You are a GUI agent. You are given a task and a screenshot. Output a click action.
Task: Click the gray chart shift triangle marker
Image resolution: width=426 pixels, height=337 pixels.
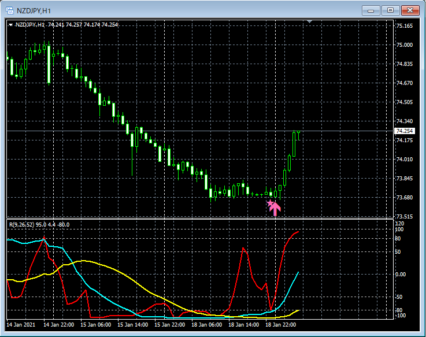[310, 22]
